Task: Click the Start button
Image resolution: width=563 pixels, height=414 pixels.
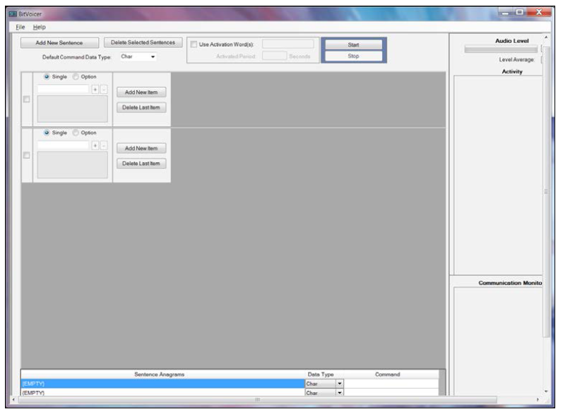Action: point(354,44)
